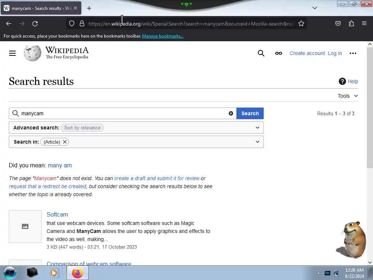Expand the Tools dropdown

(x=348, y=96)
